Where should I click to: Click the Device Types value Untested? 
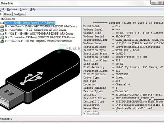pos(122,91)
